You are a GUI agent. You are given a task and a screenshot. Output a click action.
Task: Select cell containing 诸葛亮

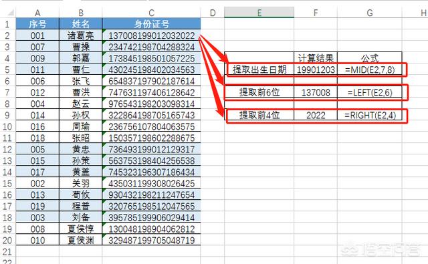[x=81, y=35]
